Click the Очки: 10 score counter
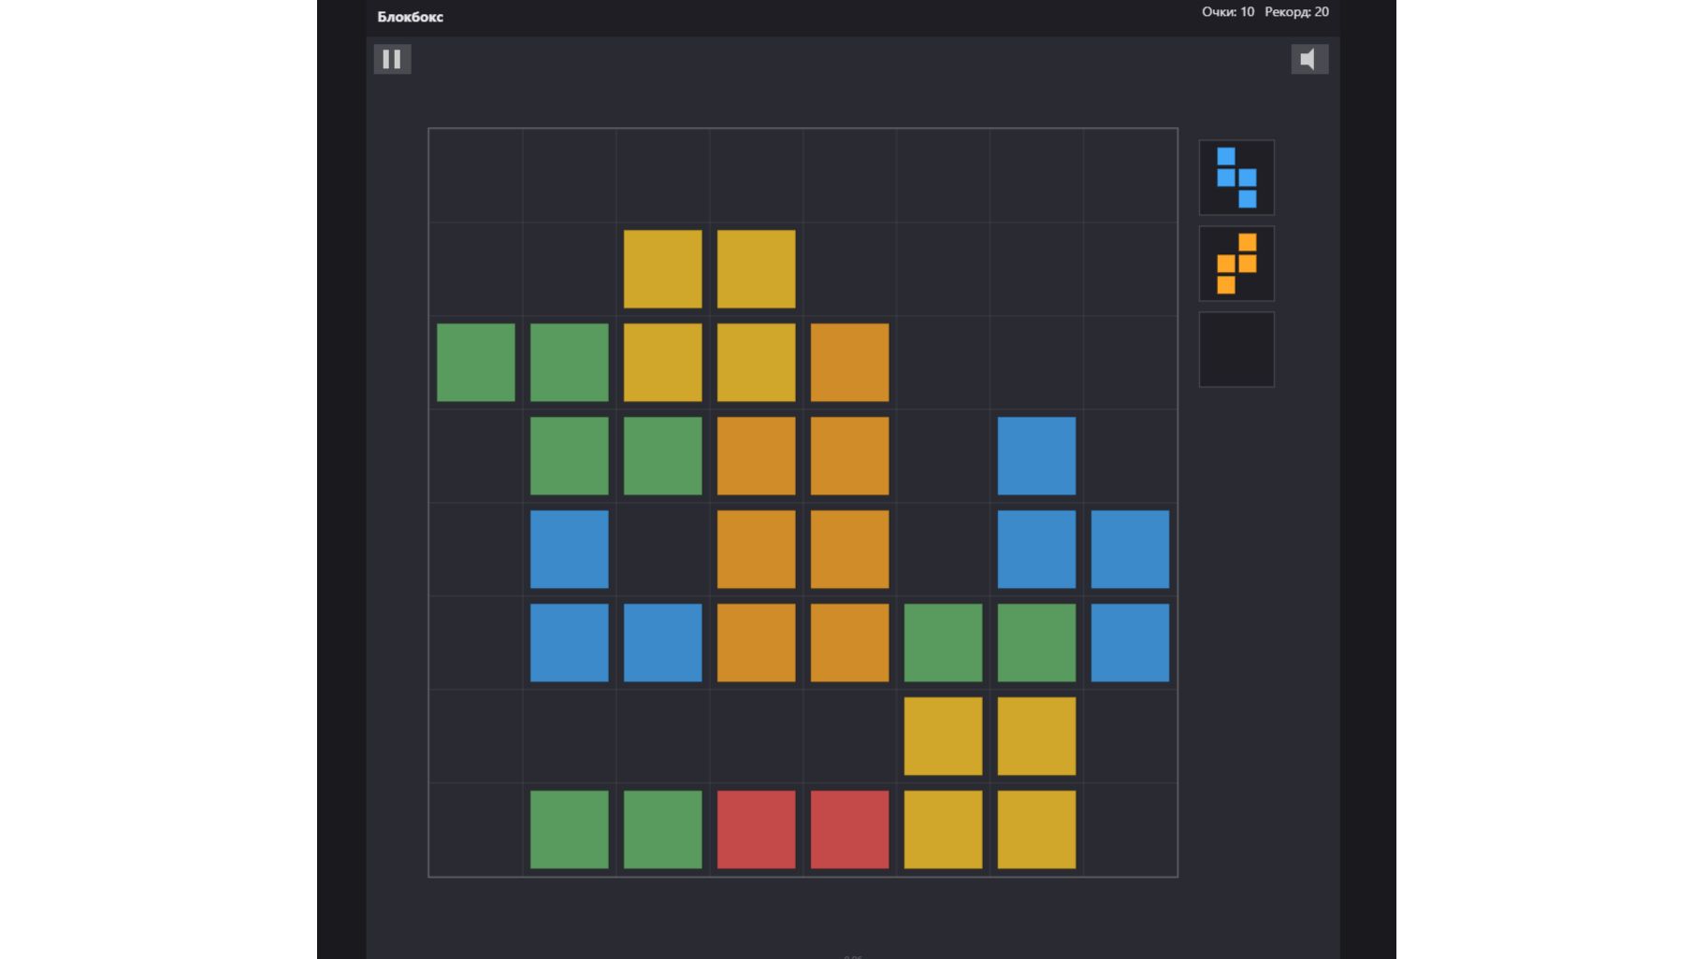Image resolution: width=1706 pixels, height=959 pixels. (x=1227, y=12)
